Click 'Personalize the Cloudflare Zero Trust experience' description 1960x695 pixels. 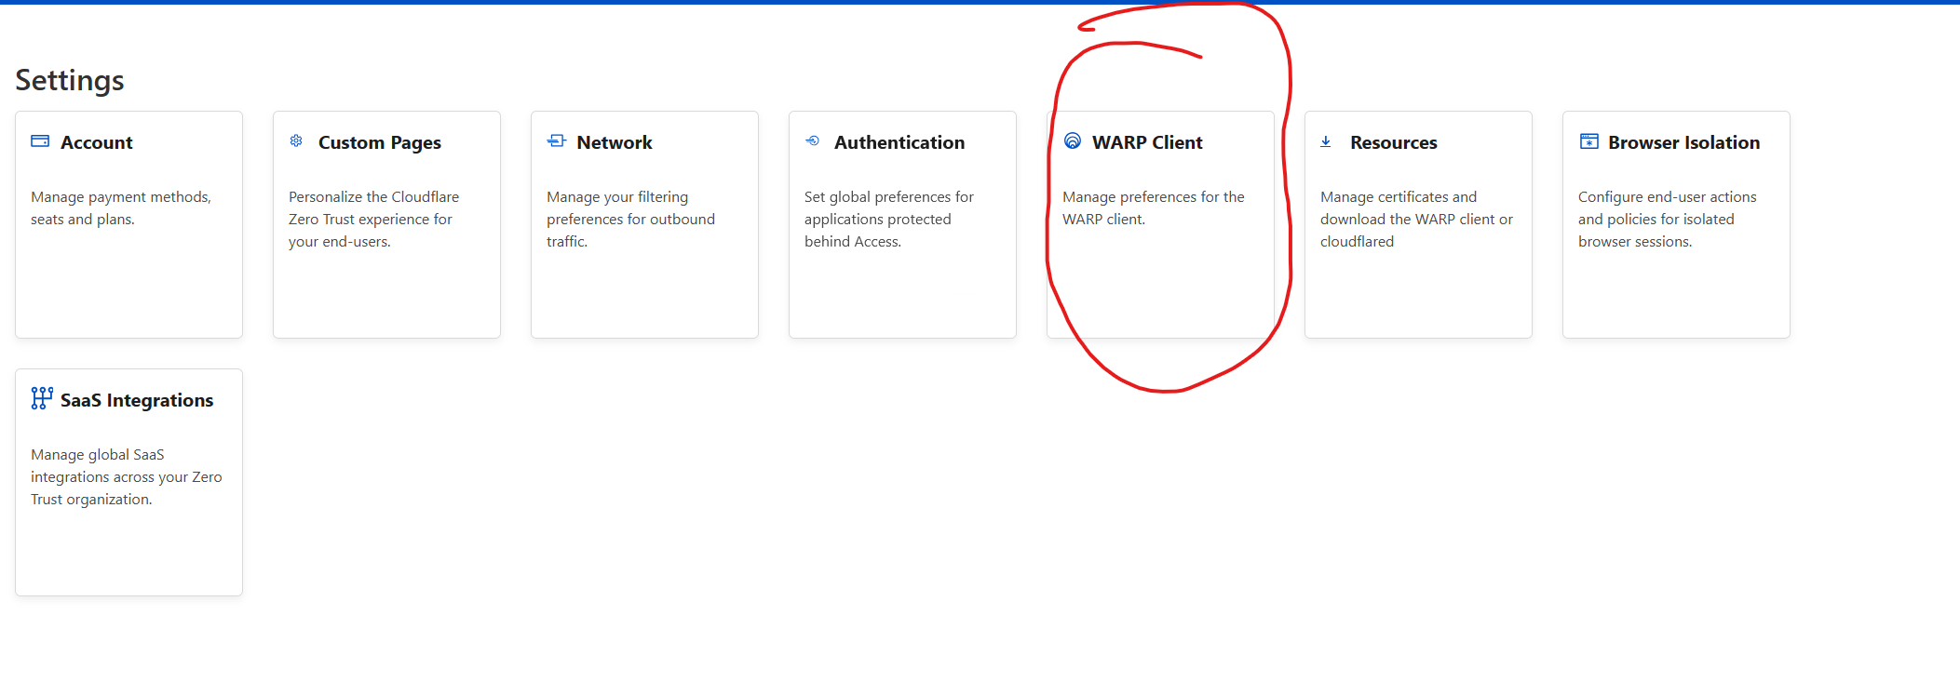tap(373, 220)
